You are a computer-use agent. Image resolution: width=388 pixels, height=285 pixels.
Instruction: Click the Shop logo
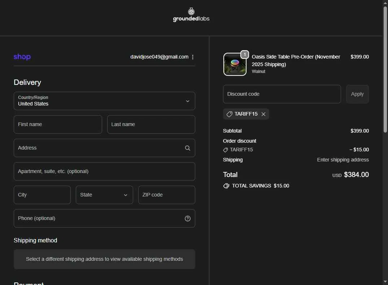coord(22,57)
